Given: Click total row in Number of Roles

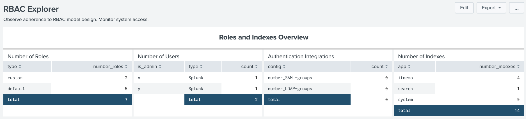Looking at the screenshot, I should tap(67, 100).
